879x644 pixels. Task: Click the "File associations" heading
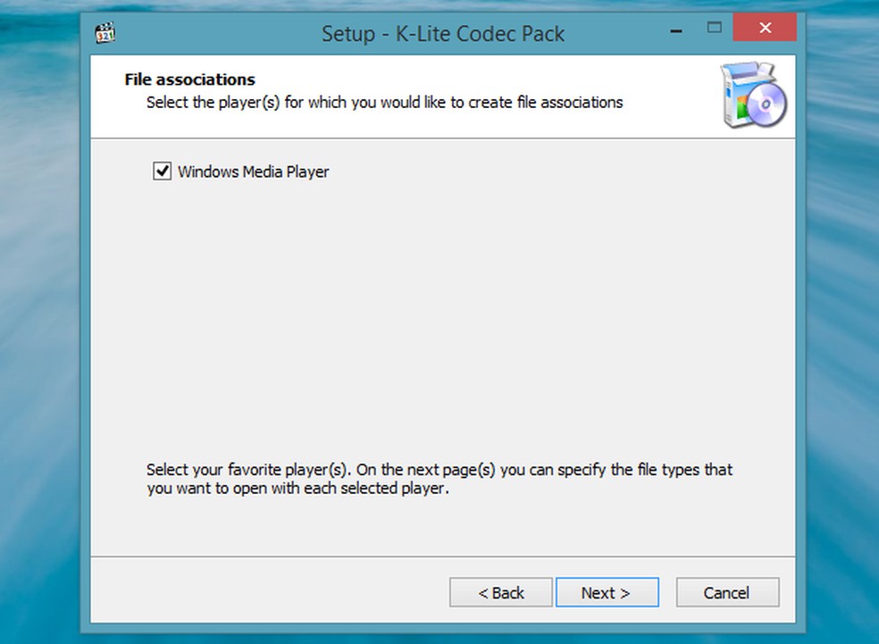pos(189,79)
